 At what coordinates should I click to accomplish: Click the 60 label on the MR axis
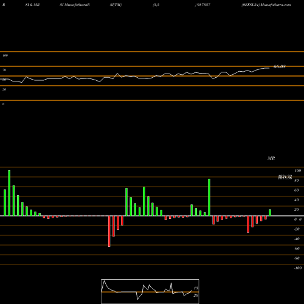[x=297, y=190]
